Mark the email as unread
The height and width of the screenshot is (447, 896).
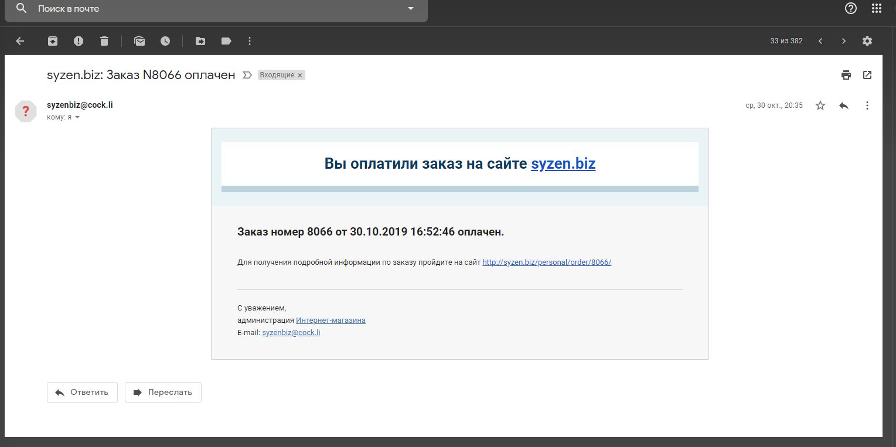pos(139,41)
